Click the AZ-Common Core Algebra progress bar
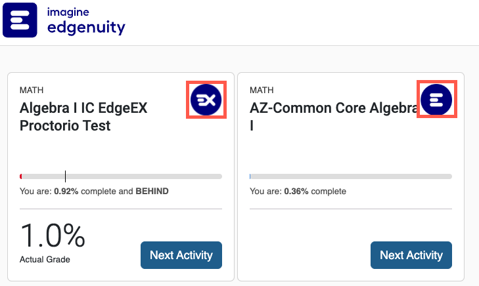This screenshot has width=479, height=286. [x=351, y=176]
